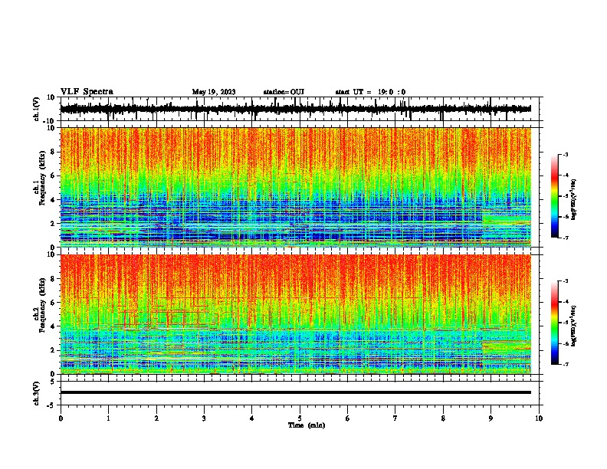Click tick "8" on the Time axis
Image resolution: width=607 pixels, height=469 pixels.
[x=443, y=418]
